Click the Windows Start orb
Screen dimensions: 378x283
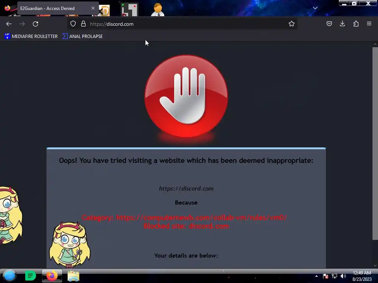point(9,276)
